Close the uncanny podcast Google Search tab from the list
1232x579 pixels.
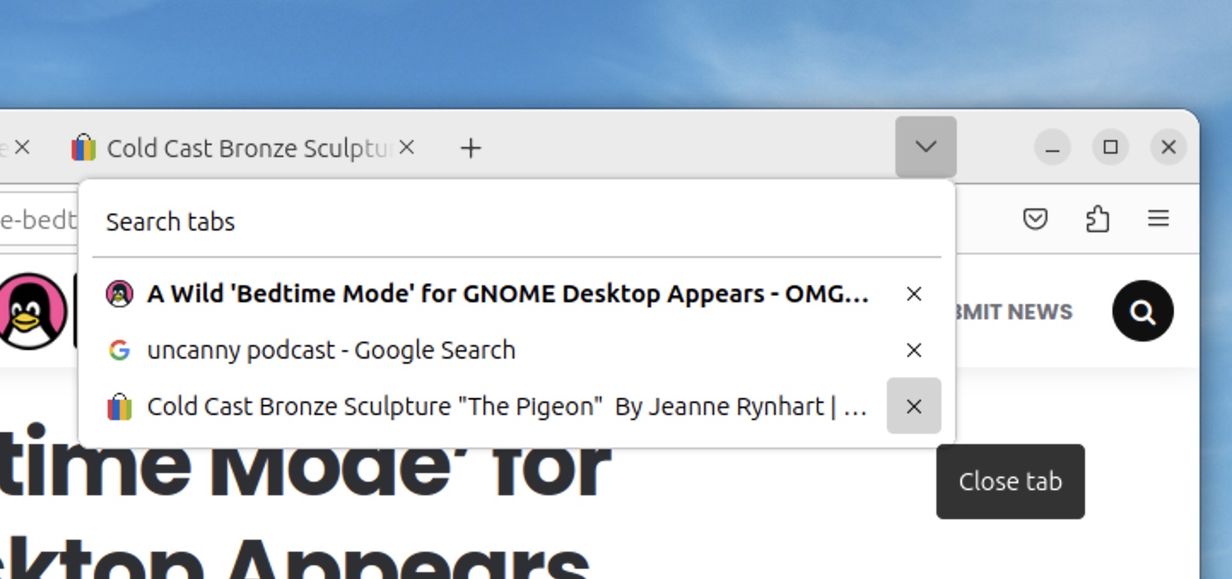tap(913, 350)
